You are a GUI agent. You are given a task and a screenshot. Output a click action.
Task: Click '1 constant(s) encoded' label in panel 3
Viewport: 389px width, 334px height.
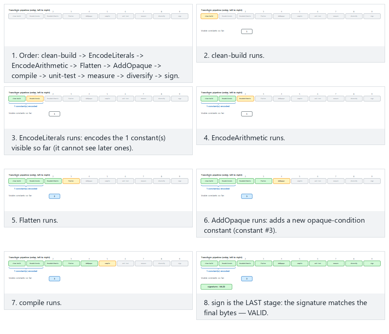tap(26, 106)
